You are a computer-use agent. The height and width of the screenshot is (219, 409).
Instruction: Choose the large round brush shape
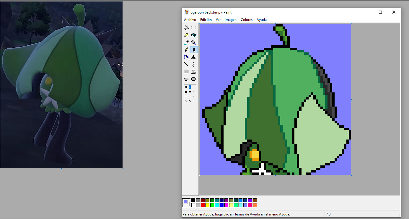186,87
